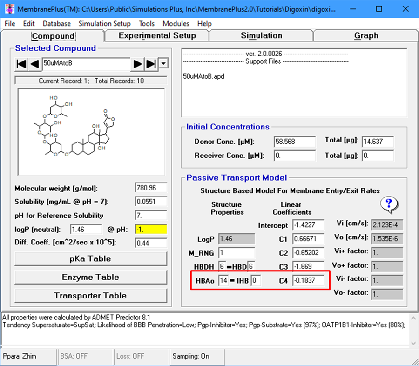Screen dimensions: 419x366
Task: Click the Molecular weight field
Action: tap(151, 188)
